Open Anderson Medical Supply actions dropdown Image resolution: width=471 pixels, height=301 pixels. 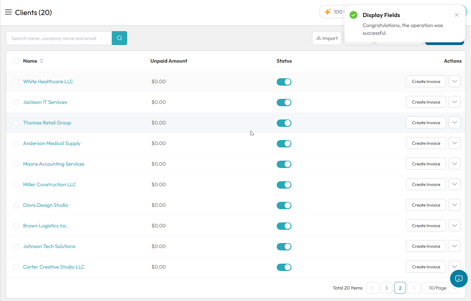point(455,143)
